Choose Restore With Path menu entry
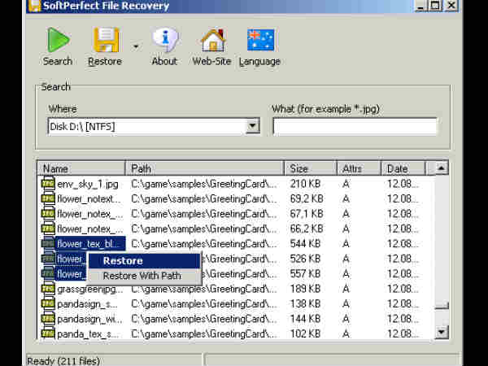 [144, 276]
